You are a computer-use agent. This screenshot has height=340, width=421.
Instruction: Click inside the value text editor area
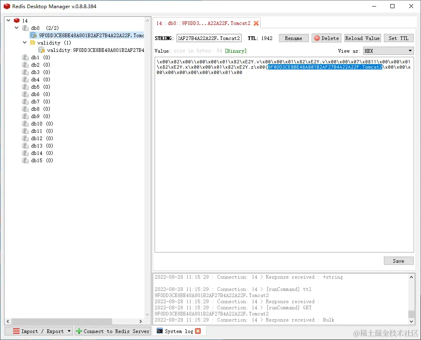coord(284,154)
